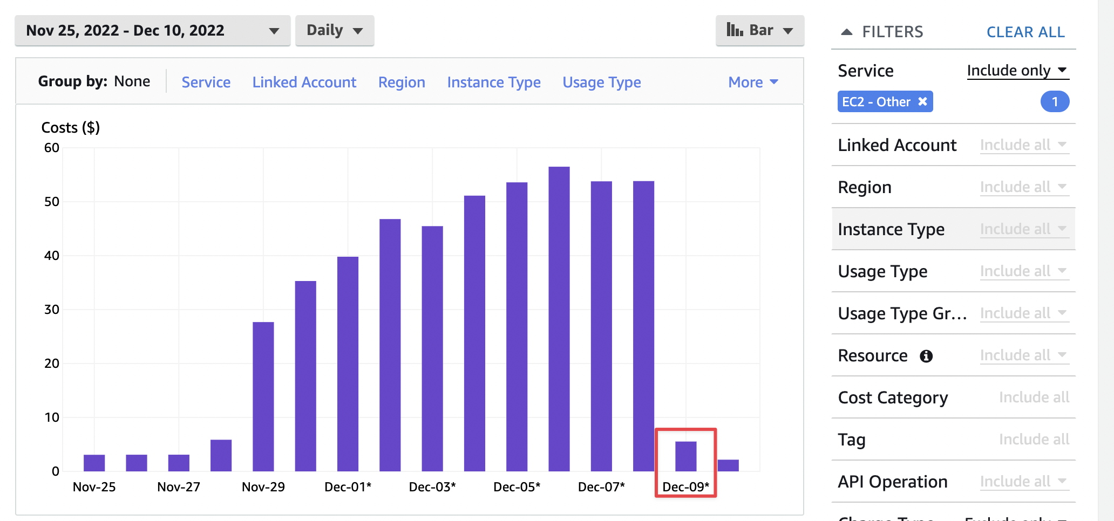Open the Usage Type Include all dropdown
The image size is (1114, 521).
1024,271
